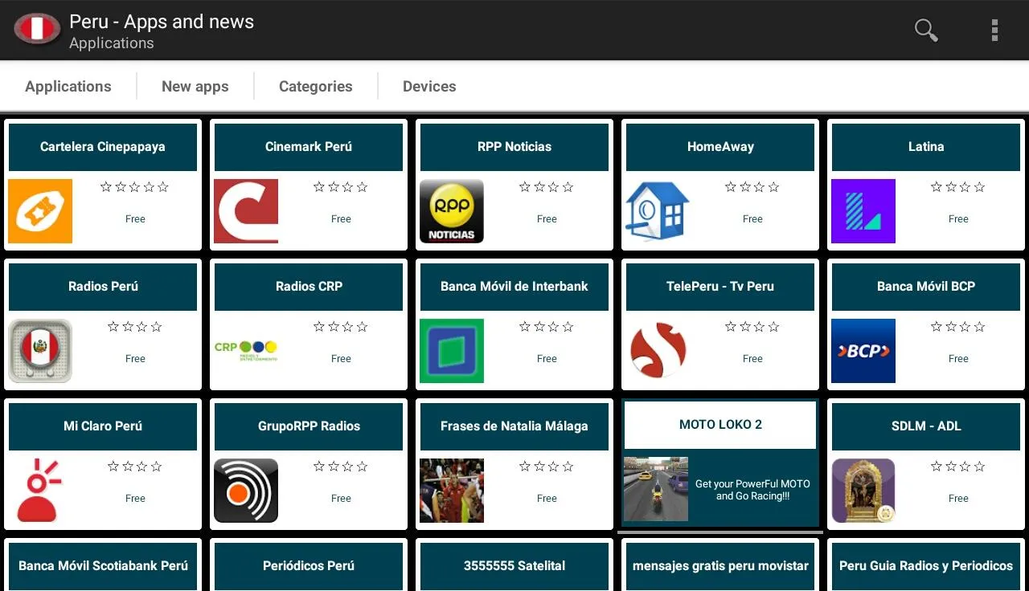Select the Cartelera Cinepapaya title
1029x591 pixels.
[x=103, y=147]
